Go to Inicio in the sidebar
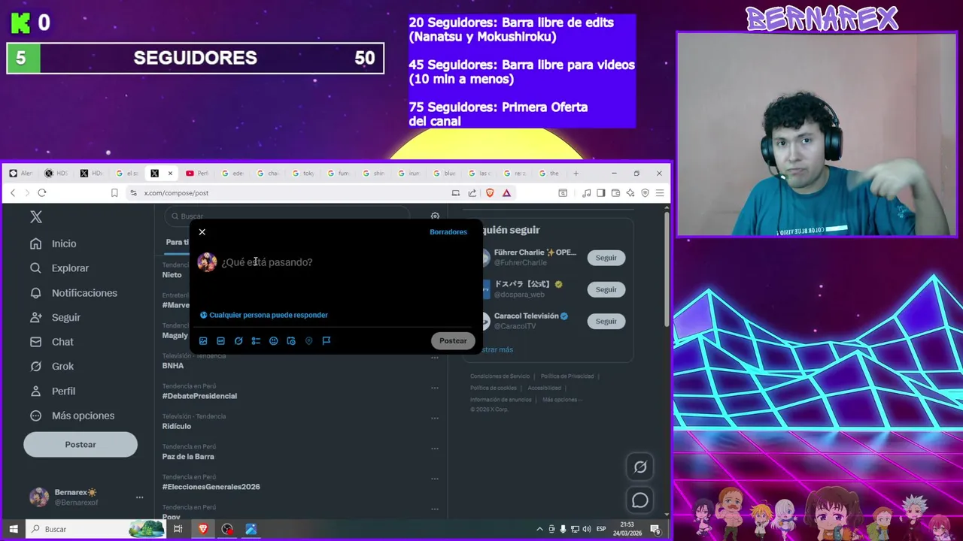Viewport: 963px width, 541px height. point(53,243)
